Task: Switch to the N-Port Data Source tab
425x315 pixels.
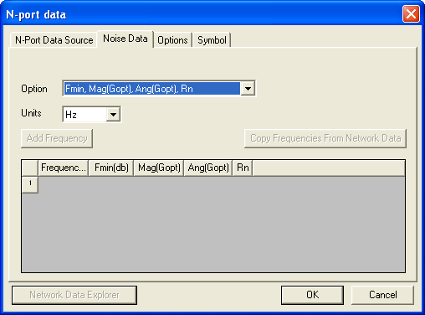Action: point(54,40)
